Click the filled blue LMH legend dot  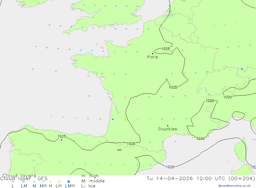click(69, 181)
